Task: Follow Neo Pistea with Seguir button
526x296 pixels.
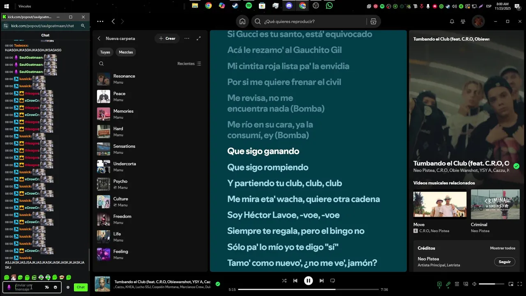Action: coord(505,262)
